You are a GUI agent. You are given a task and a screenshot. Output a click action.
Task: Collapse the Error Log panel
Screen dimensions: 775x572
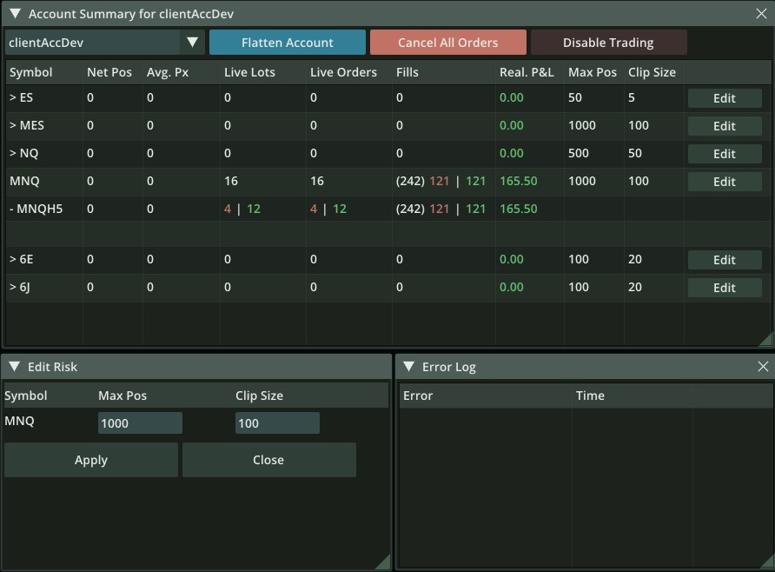(x=408, y=366)
